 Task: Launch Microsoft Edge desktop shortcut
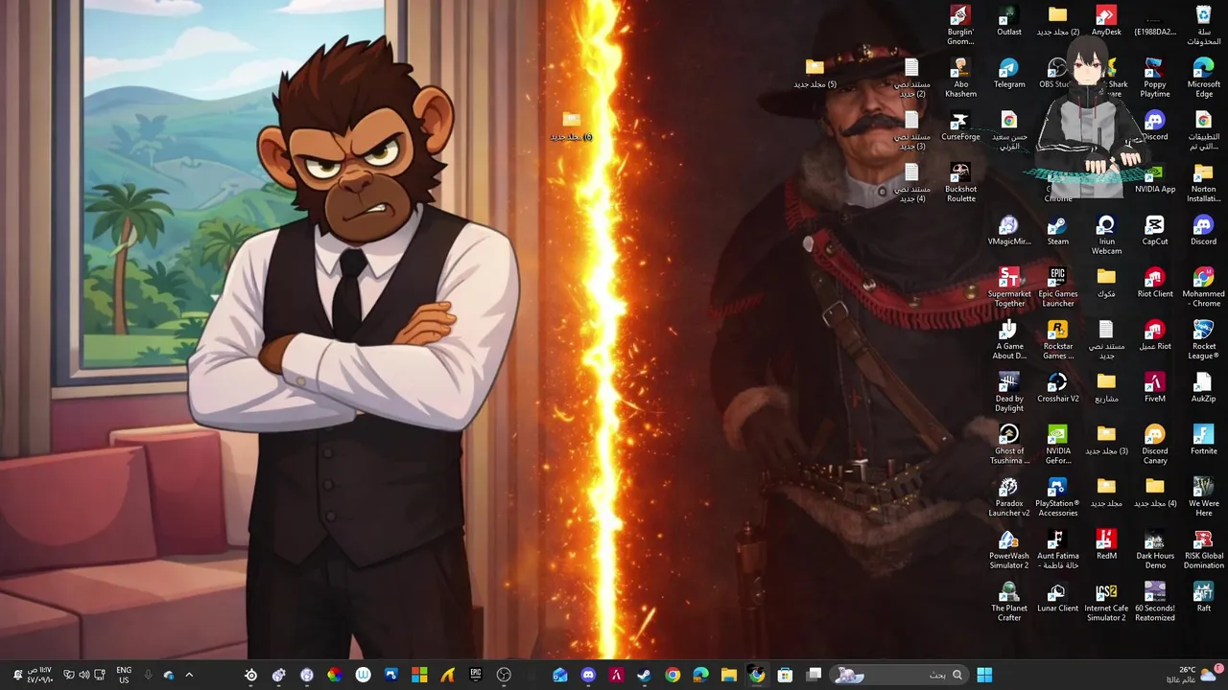[1203, 78]
